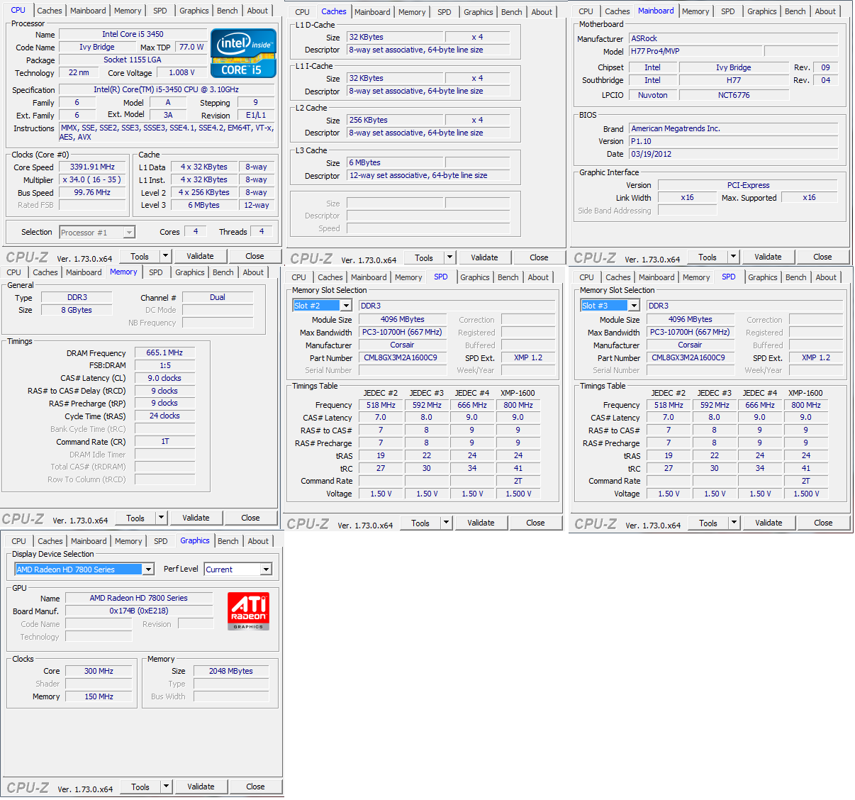Click Validate in the ASRock Mainboard window
The image size is (855, 800).
tap(768, 257)
